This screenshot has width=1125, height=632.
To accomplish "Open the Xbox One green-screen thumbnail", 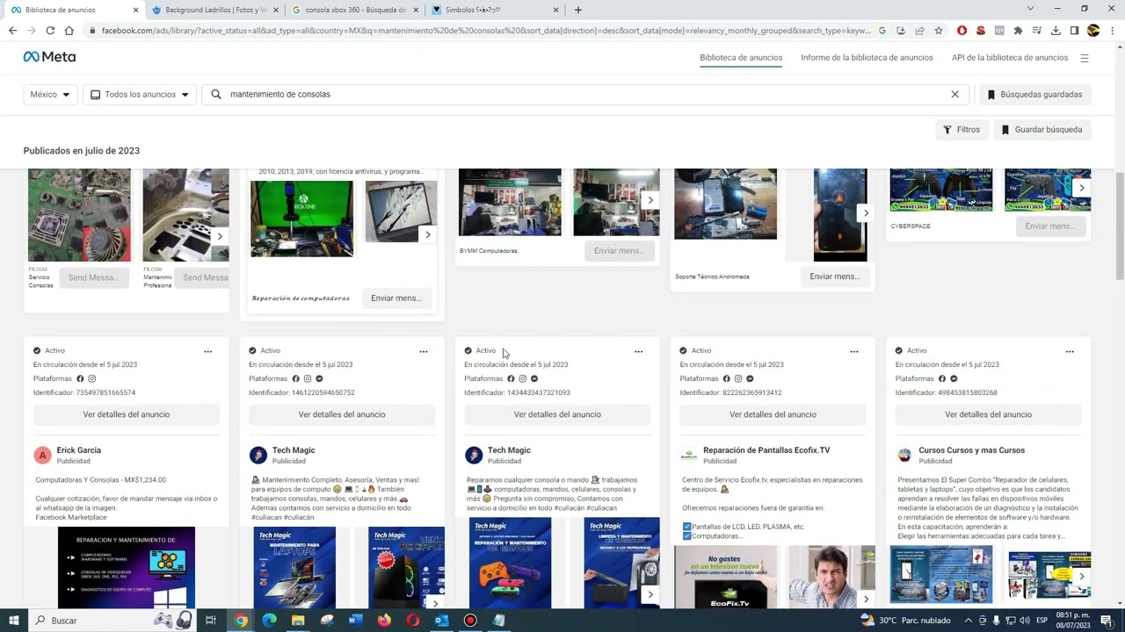I will tap(301, 219).
